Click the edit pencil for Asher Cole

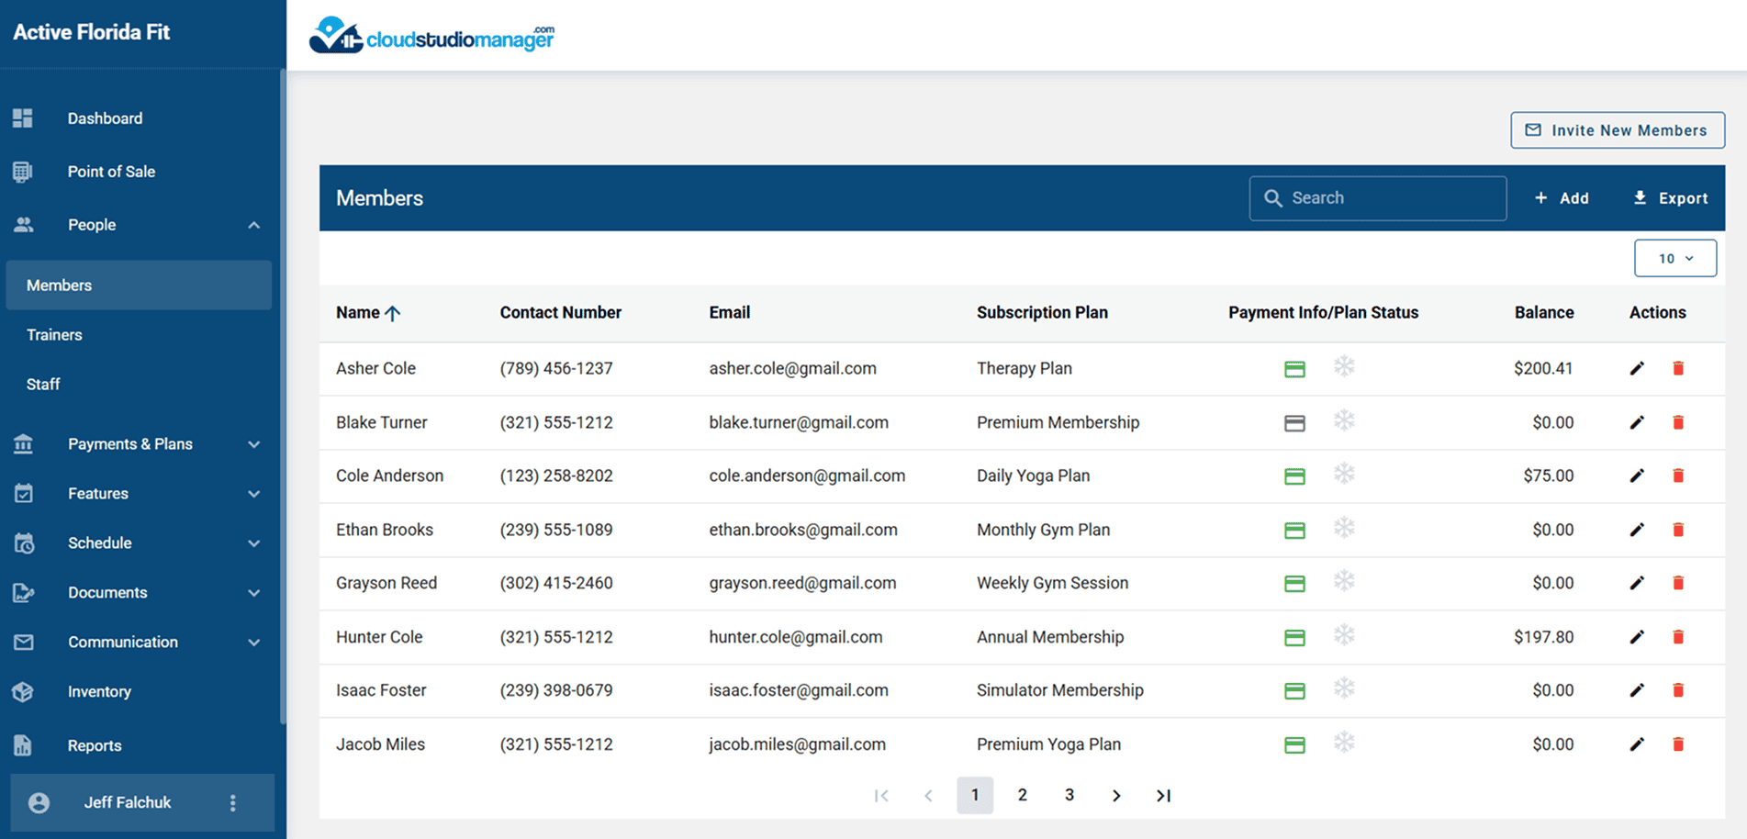[x=1636, y=369]
